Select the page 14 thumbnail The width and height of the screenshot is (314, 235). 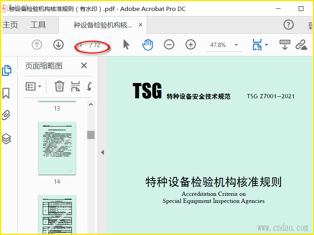tap(57, 148)
